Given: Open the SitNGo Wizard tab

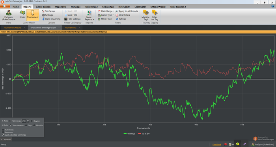Looking at the screenshot, I should tap(158, 7).
